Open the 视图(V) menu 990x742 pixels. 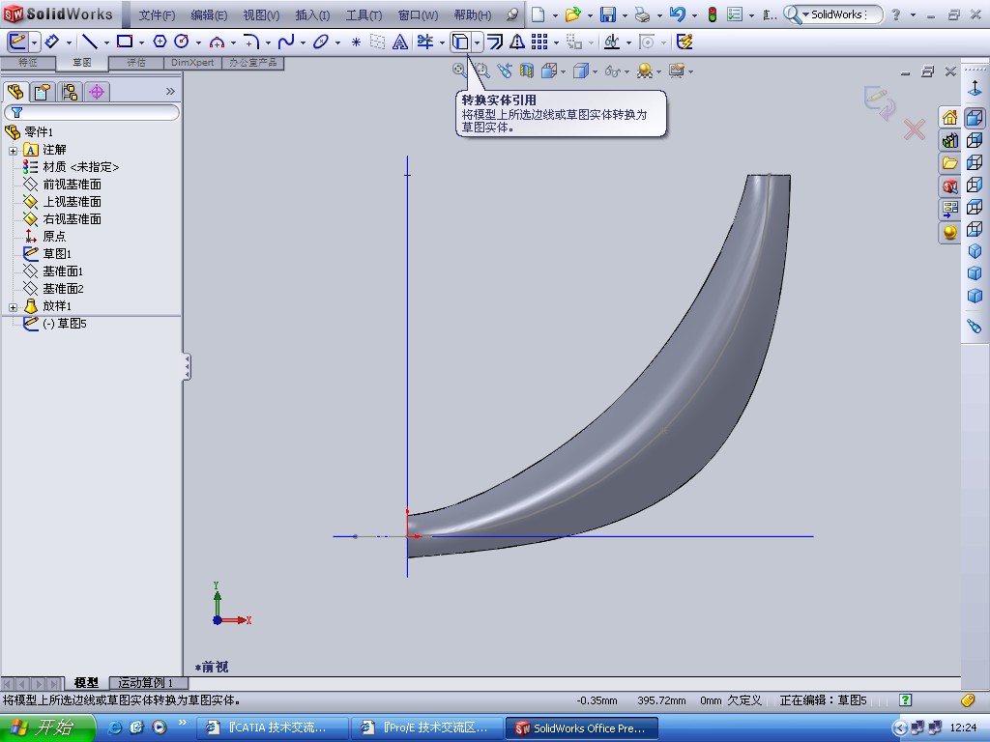pyautogui.click(x=261, y=15)
